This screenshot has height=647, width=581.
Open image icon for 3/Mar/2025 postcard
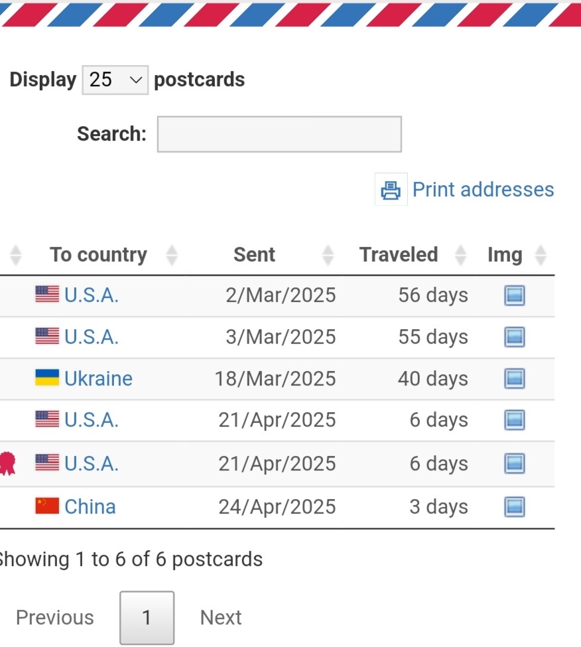[x=514, y=337]
